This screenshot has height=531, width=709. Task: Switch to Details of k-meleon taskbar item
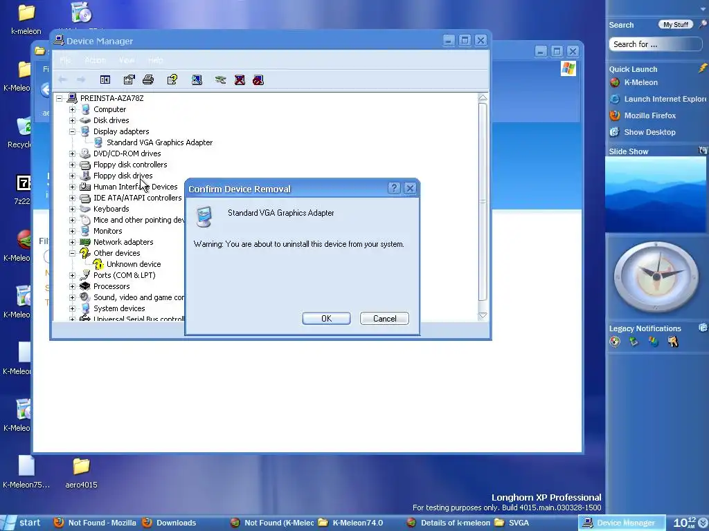pyautogui.click(x=448, y=523)
